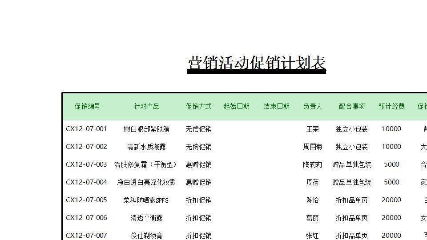The height and width of the screenshot is (240, 427).
Task: Select product cell 清新水质凝露
Action: pos(146,147)
